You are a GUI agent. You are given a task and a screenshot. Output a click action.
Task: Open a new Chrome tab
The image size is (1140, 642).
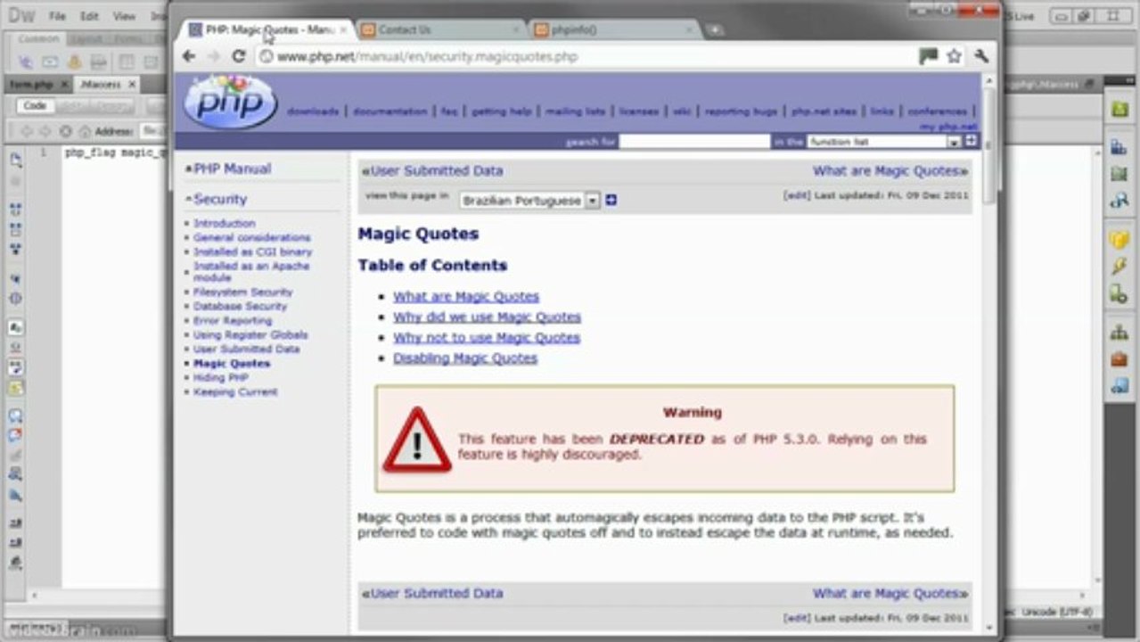tap(715, 30)
